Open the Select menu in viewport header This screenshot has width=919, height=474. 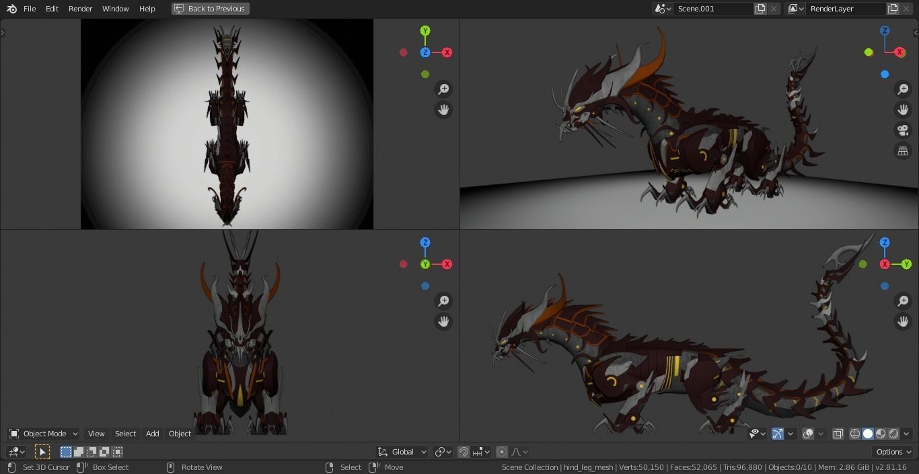click(x=125, y=434)
